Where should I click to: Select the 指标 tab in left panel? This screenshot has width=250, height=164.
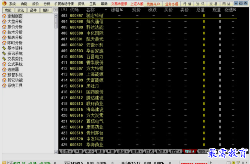coord(46,10)
